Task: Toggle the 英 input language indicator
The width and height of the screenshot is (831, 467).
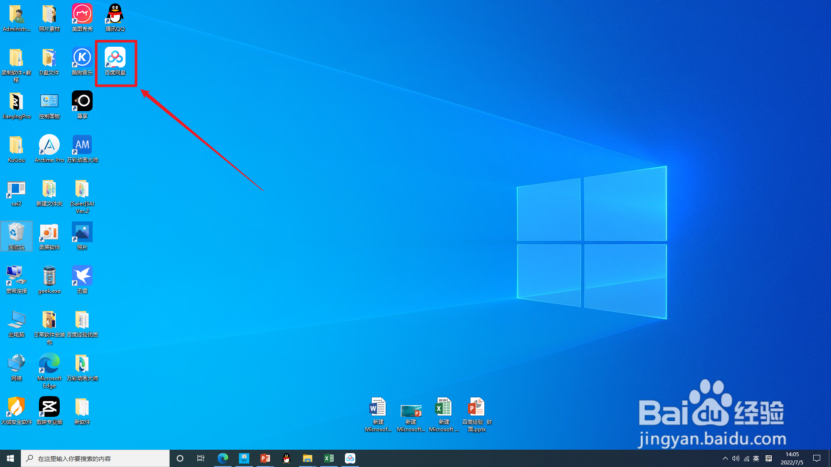Action: pyautogui.click(x=756, y=458)
